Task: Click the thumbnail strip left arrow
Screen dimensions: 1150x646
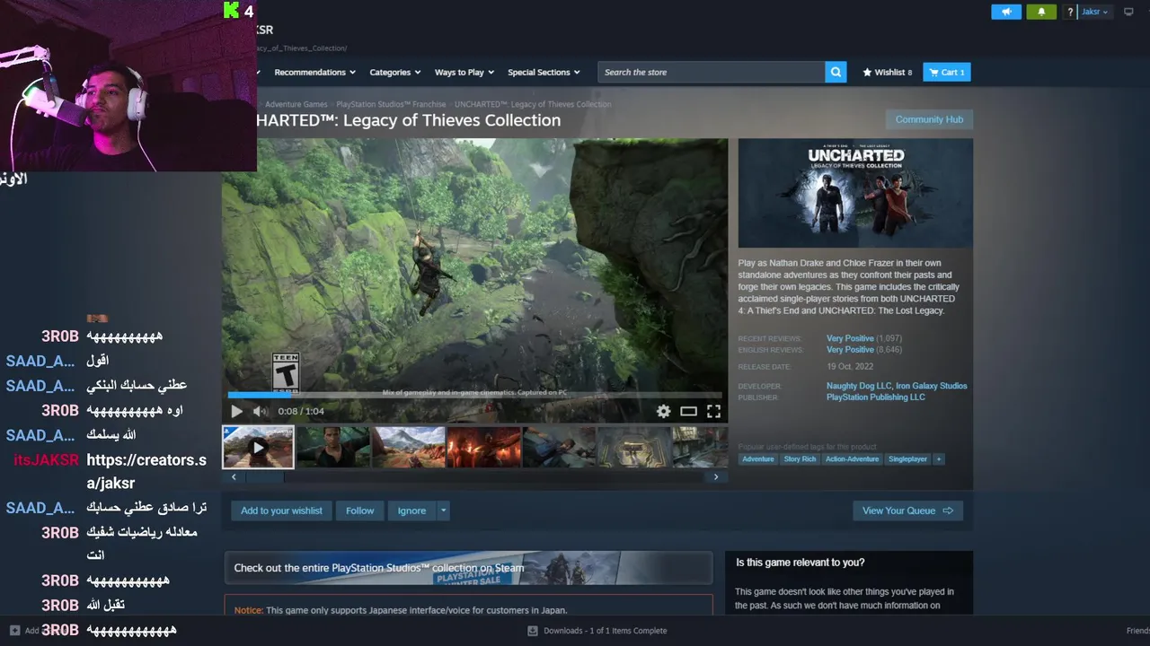Action: point(234,477)
